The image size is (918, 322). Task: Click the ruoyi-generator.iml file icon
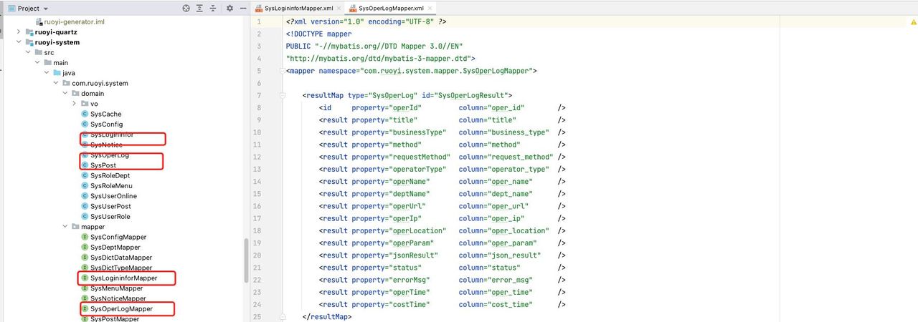click(38, 22)
